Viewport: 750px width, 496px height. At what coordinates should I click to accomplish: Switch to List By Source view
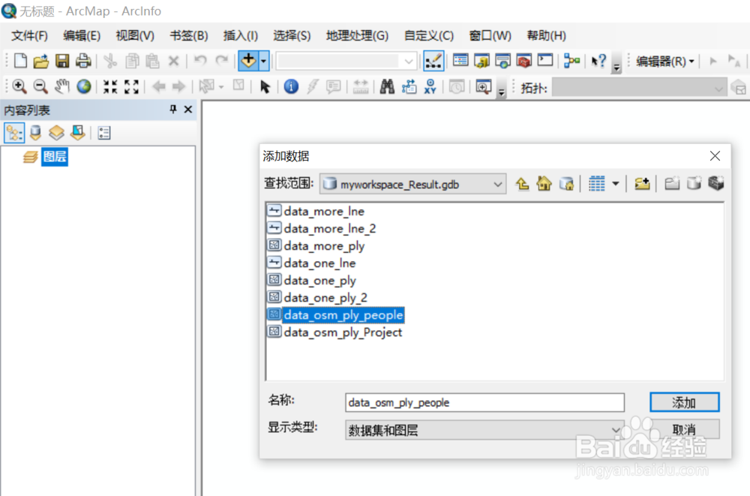(35, 133)
